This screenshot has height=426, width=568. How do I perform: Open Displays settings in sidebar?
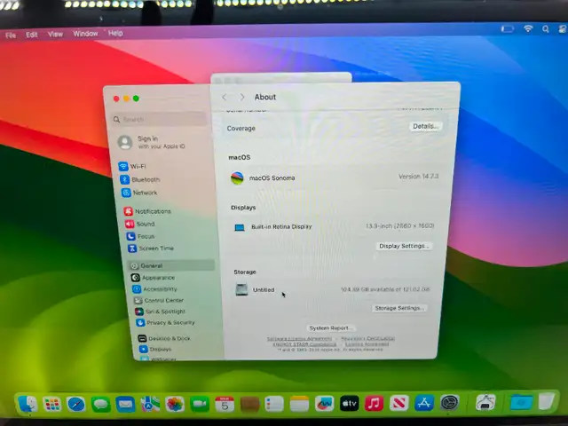coord(155,349)
